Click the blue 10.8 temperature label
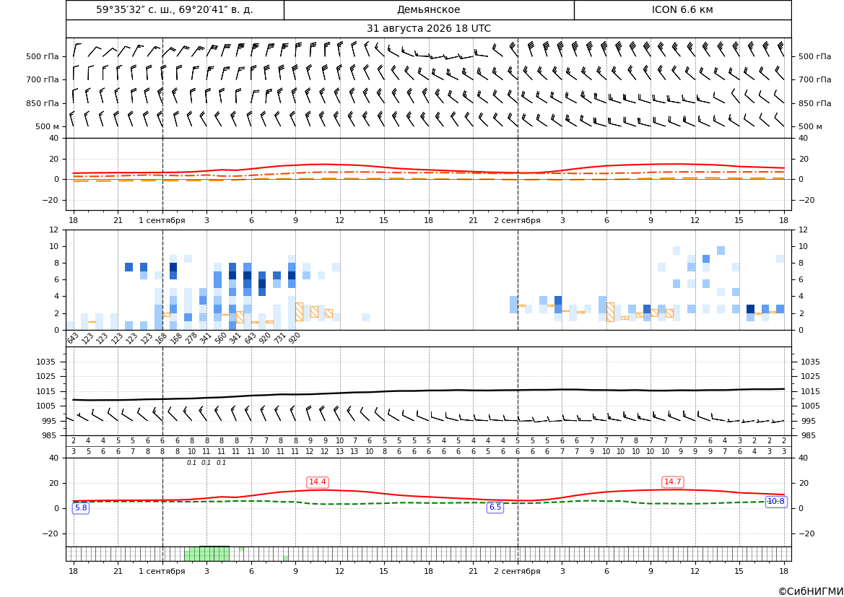Image resolution: width=844 pixels, height=597 pixels. pos(775,501)
